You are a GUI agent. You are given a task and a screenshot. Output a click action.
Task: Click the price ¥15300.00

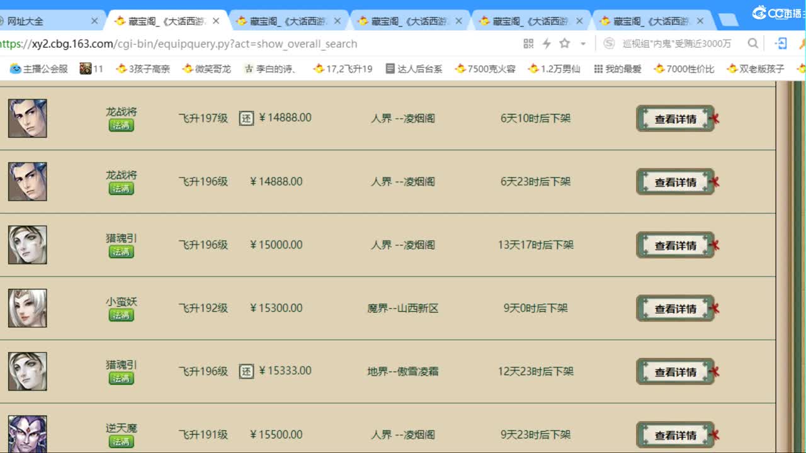[276, 308]
